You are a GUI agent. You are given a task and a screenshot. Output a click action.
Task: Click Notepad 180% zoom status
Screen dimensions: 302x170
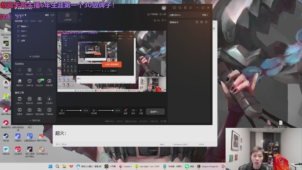[x=162, y=144]
